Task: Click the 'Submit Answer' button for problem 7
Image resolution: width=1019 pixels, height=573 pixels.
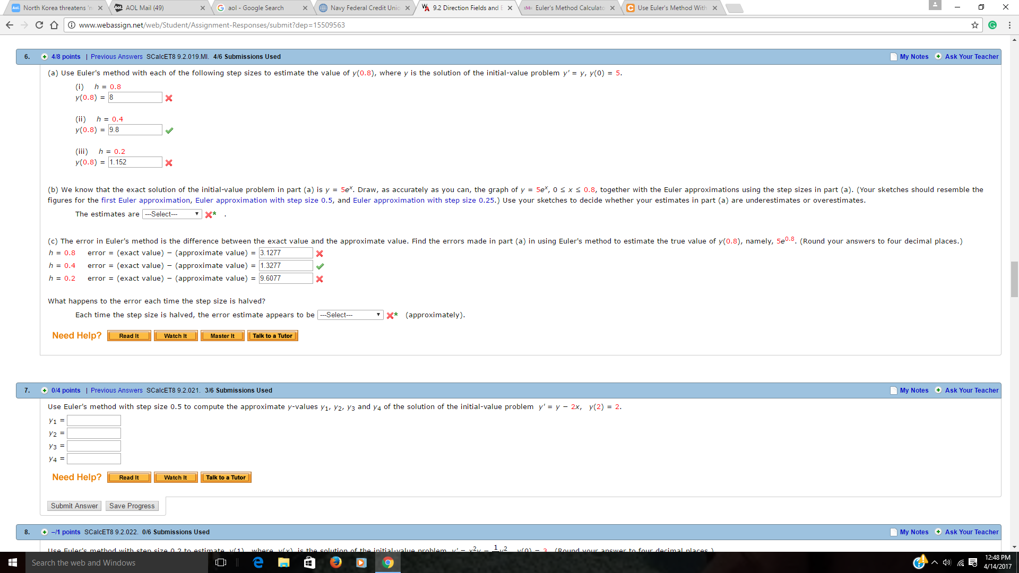Action: click(x=74, y=505)
